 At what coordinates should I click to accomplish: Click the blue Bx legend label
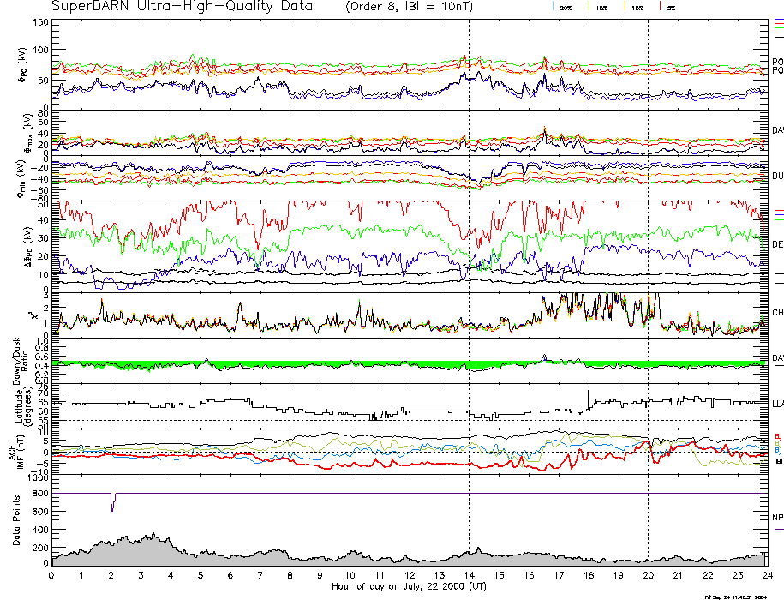[777, 451]
